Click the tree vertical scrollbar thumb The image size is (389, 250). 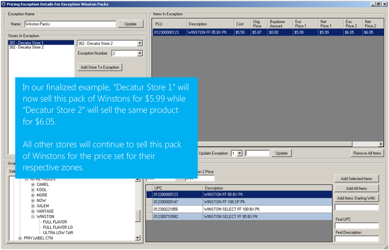click(x=138, y=216)
